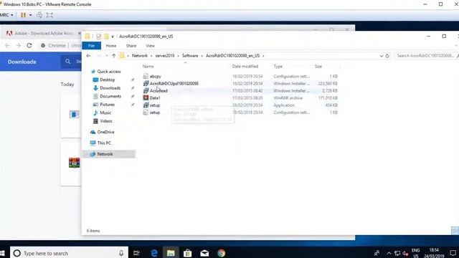Screen dimensions: 459x258
Task: Go back in File Explorer
Action: [88, 56]
